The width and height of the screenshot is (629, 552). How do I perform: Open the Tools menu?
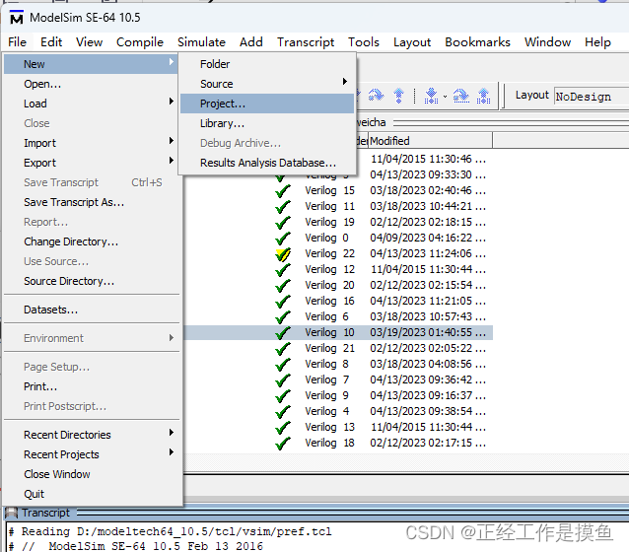click(x=364, y=42)
